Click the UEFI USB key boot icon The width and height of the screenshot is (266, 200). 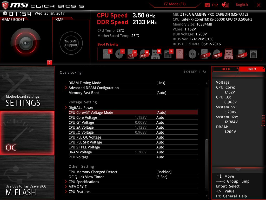tap(156, 54)
